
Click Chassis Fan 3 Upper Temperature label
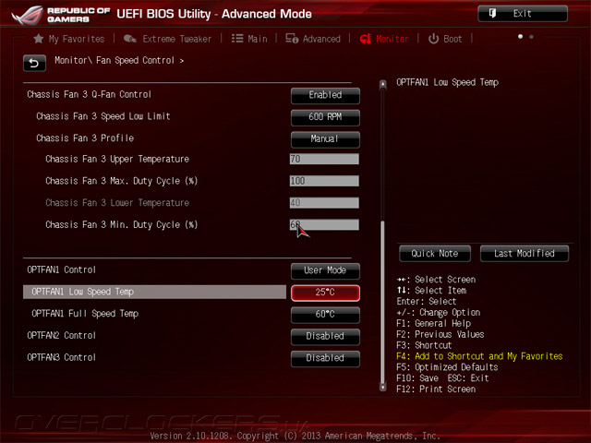pyautogui.click(x=117, y=159)
